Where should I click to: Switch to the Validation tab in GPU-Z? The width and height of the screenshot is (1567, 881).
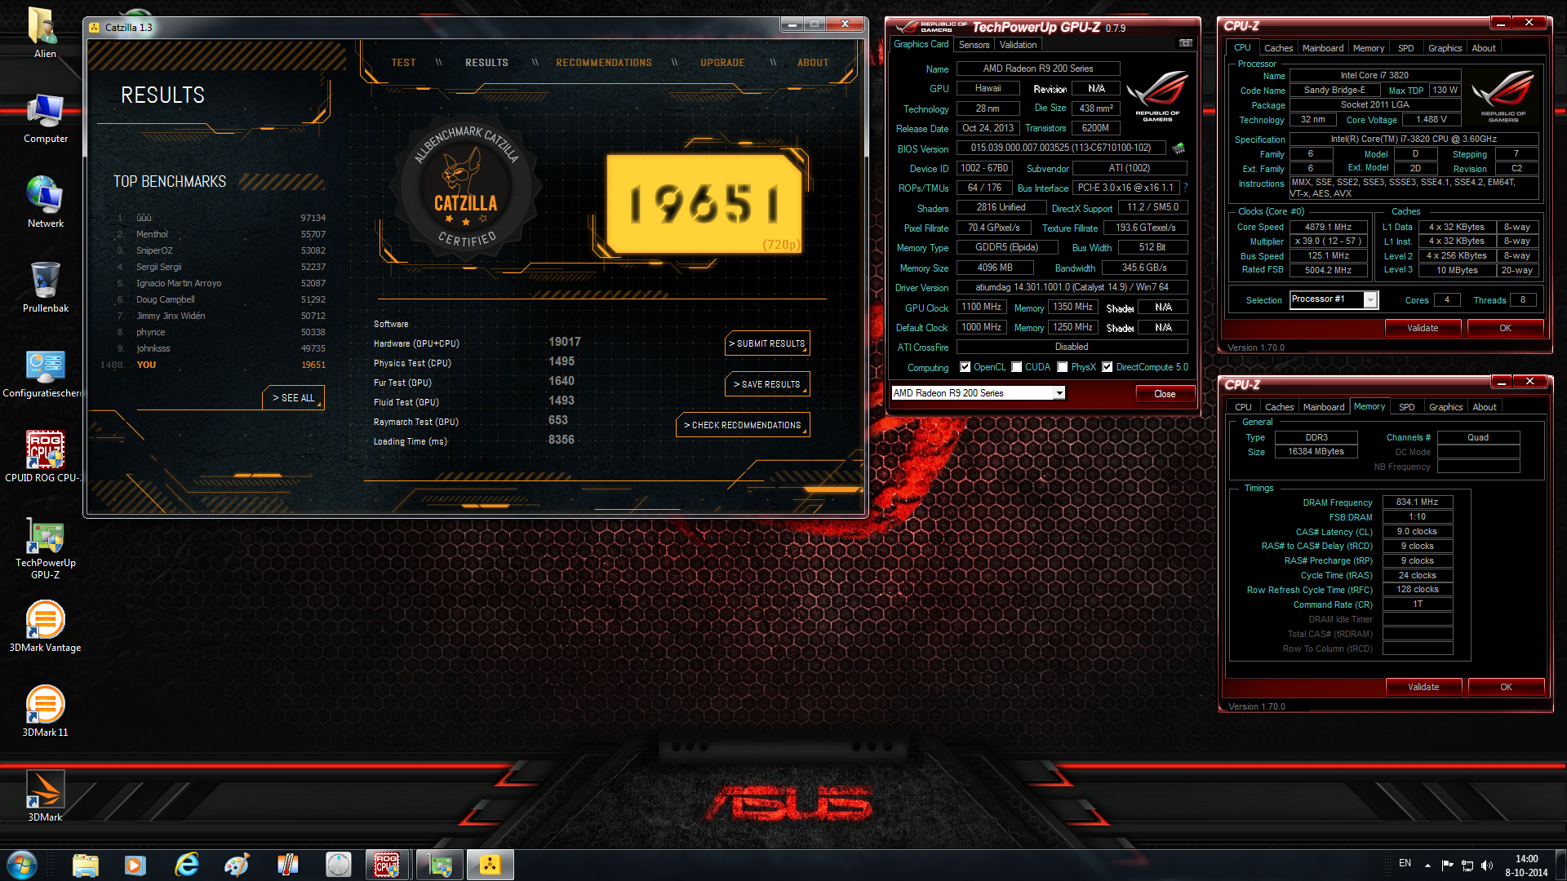1018,45
